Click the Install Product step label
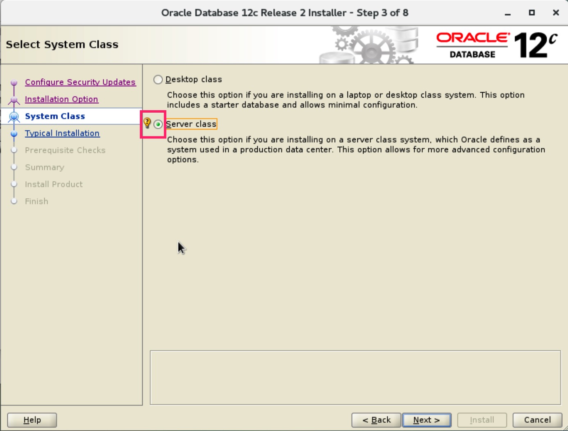This screenshot has height=431, width=568. click(x=54, y=184)
